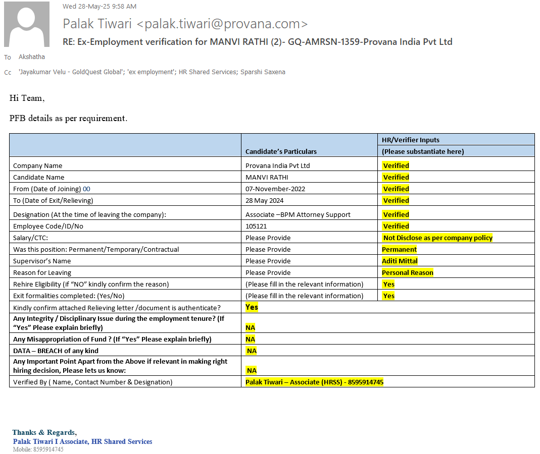Select joining date 07-November-2022 cell
540x454 pixels.
pyautogui.click(x=275, y=189)
